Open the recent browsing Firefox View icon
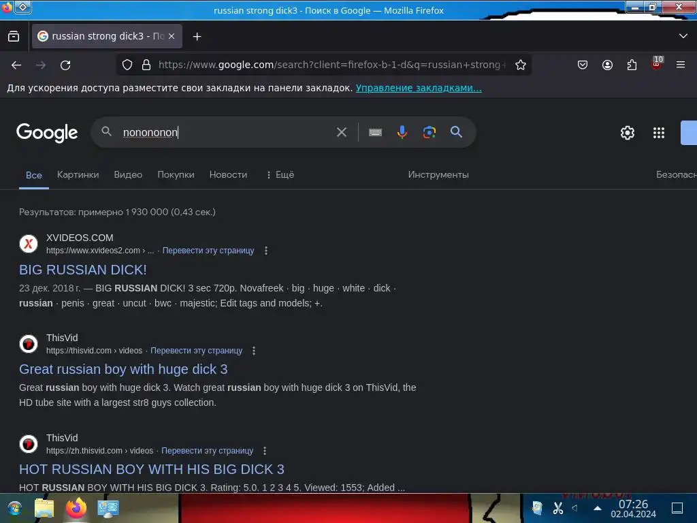This screenshot has width=697, height=523. coord(14,37)
